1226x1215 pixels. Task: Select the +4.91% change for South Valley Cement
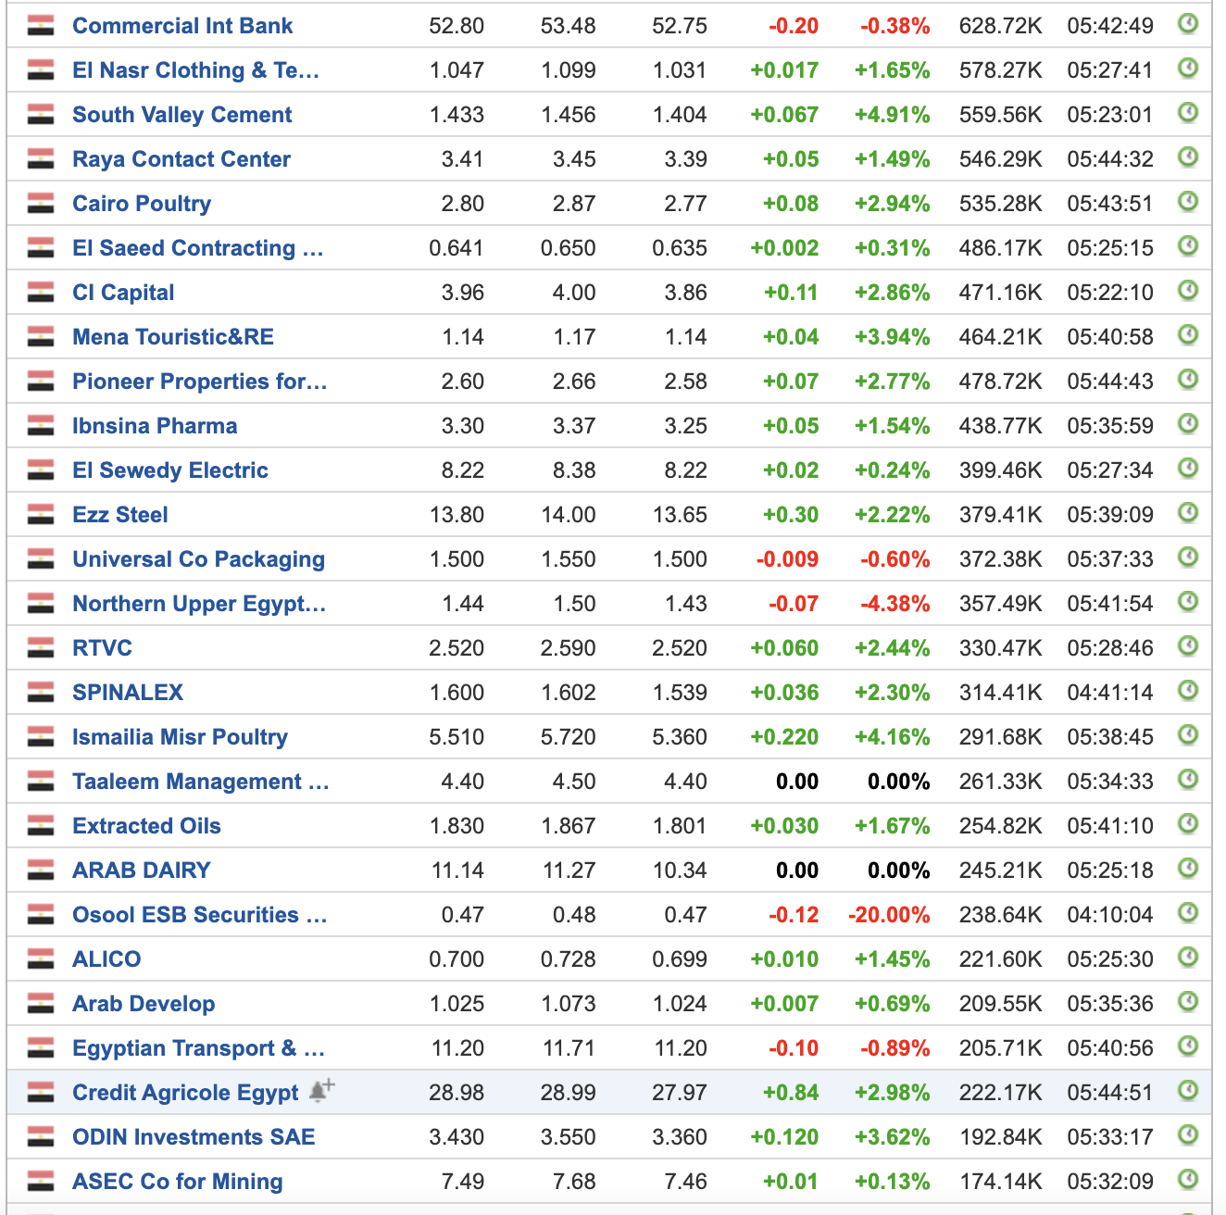pyautogui.click(x=892, y=115)
